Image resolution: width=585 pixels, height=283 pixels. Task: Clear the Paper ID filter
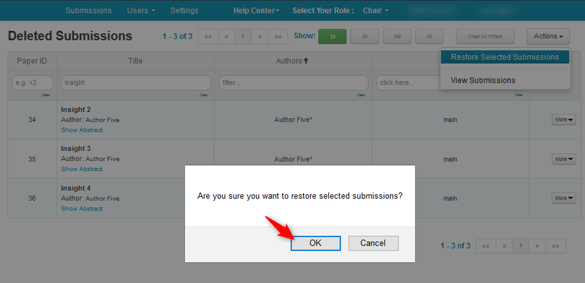(46, 95)
